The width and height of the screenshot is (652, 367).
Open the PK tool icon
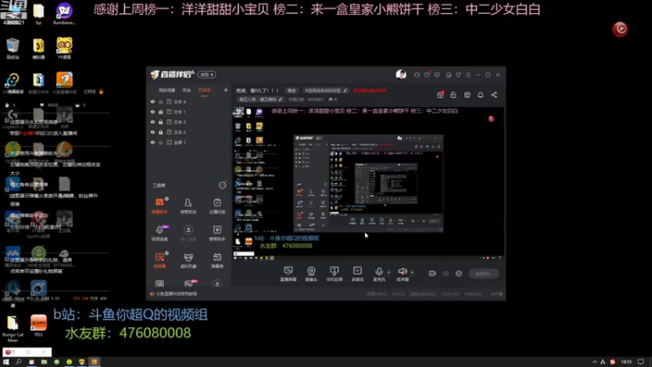coord(188,284)
